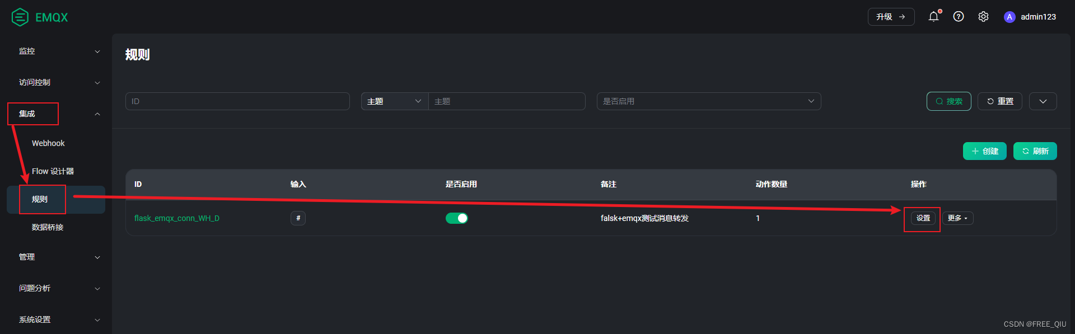
Task: Click the 升级 upgrade button
Action: point(891,17)
